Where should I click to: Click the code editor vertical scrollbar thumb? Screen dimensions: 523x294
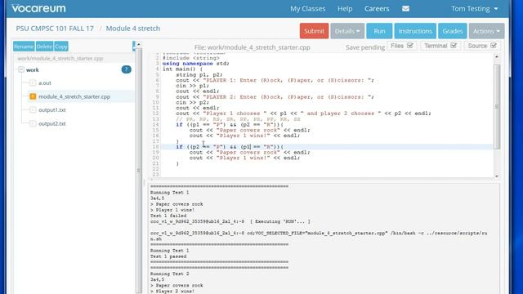coord(497,107)
